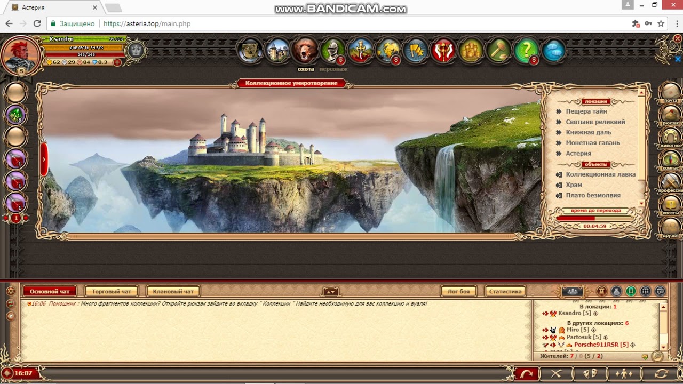Enter the Храм object

(x=574, y=185)
